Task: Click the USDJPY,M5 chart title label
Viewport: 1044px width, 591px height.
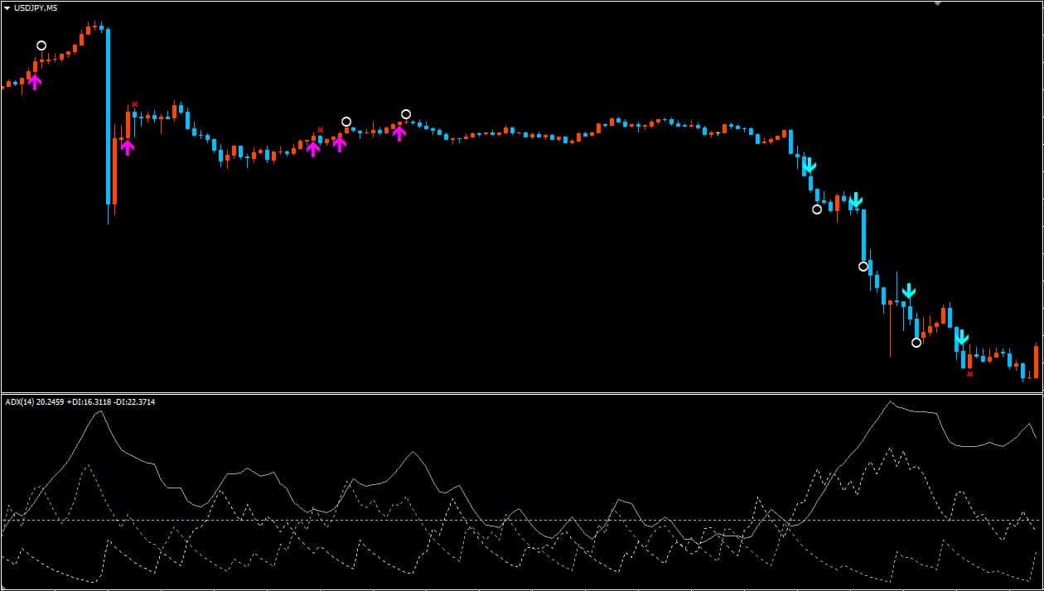Action: click(36, 7)
